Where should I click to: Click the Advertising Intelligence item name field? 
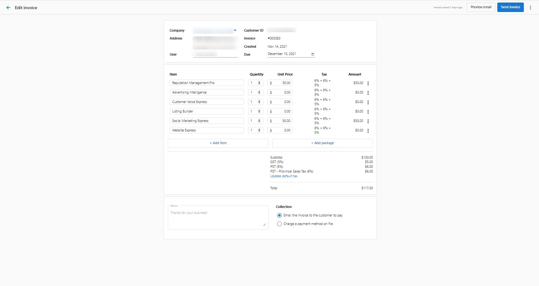click(207, 92)
